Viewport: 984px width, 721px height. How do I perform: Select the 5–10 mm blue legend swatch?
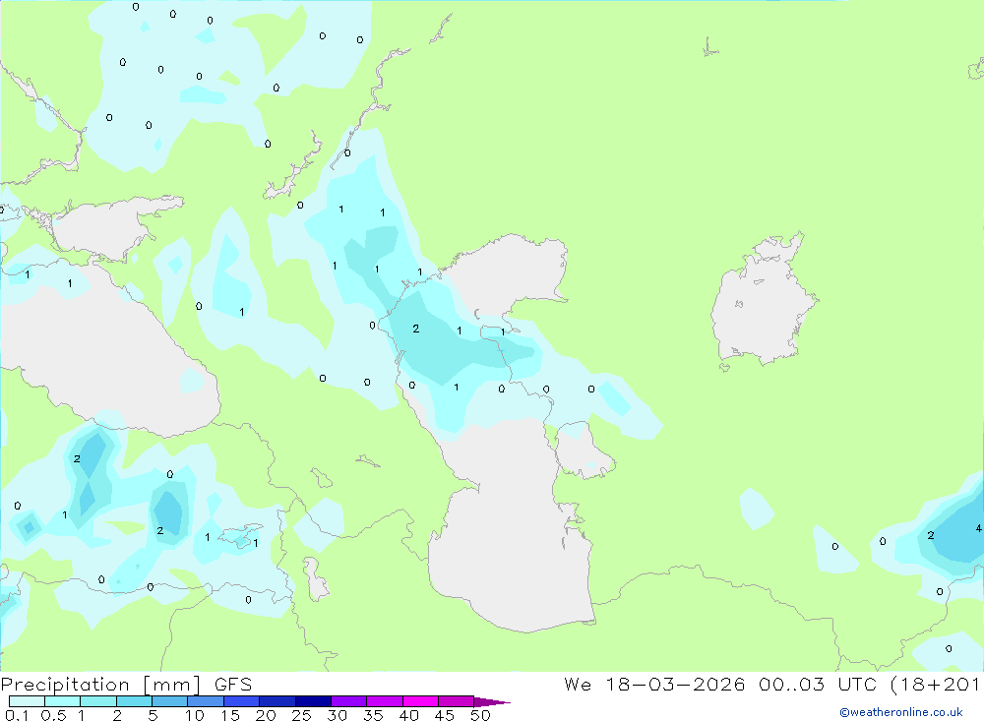point(170,701)
